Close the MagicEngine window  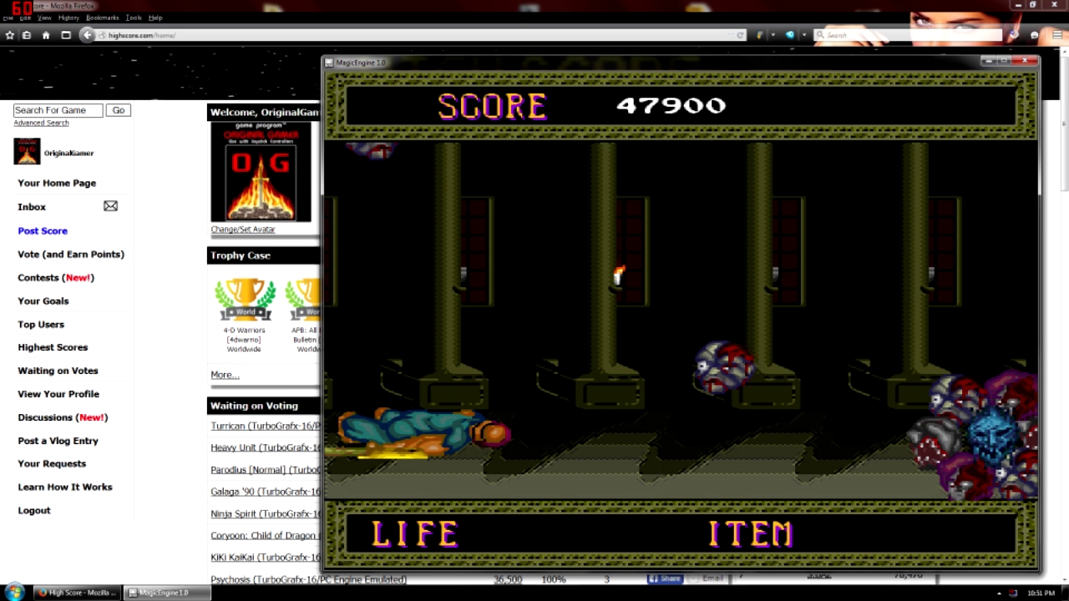point(1025,61)
